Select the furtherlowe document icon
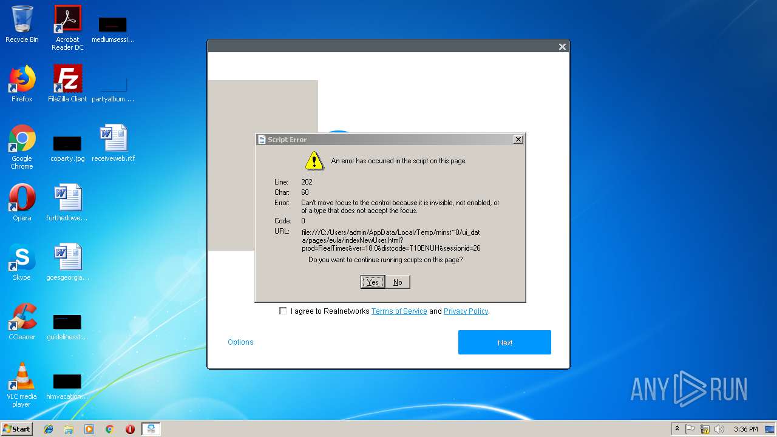This screenshot has width=777, height=437. pos(67,203)
